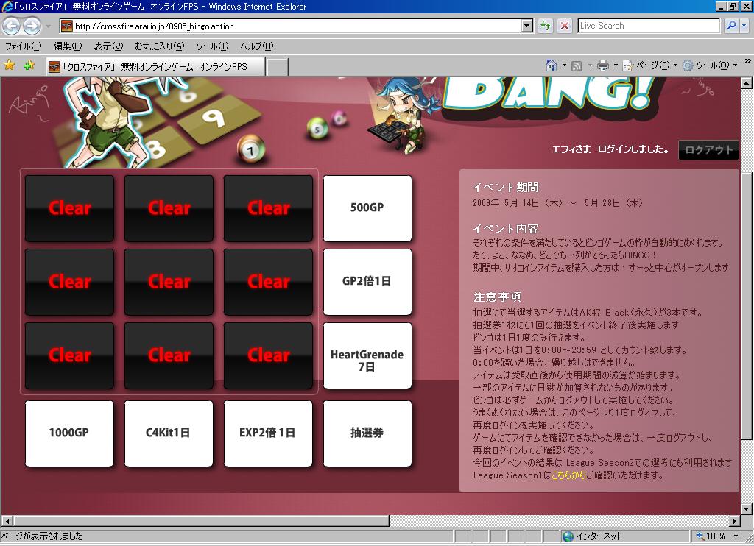Focus the Live Search box
This screenshot has width=754, height=546.
point(648,26)
